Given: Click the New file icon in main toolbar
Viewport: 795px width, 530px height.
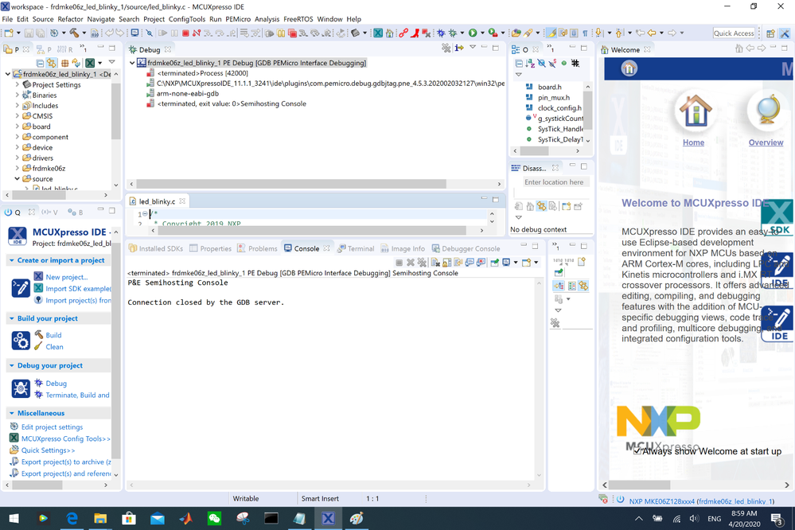Looking at the screenshot, I should click(x=9, y=33).
